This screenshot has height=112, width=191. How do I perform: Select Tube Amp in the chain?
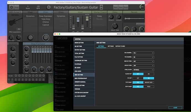pyautogui.click(x=46, y=19)
